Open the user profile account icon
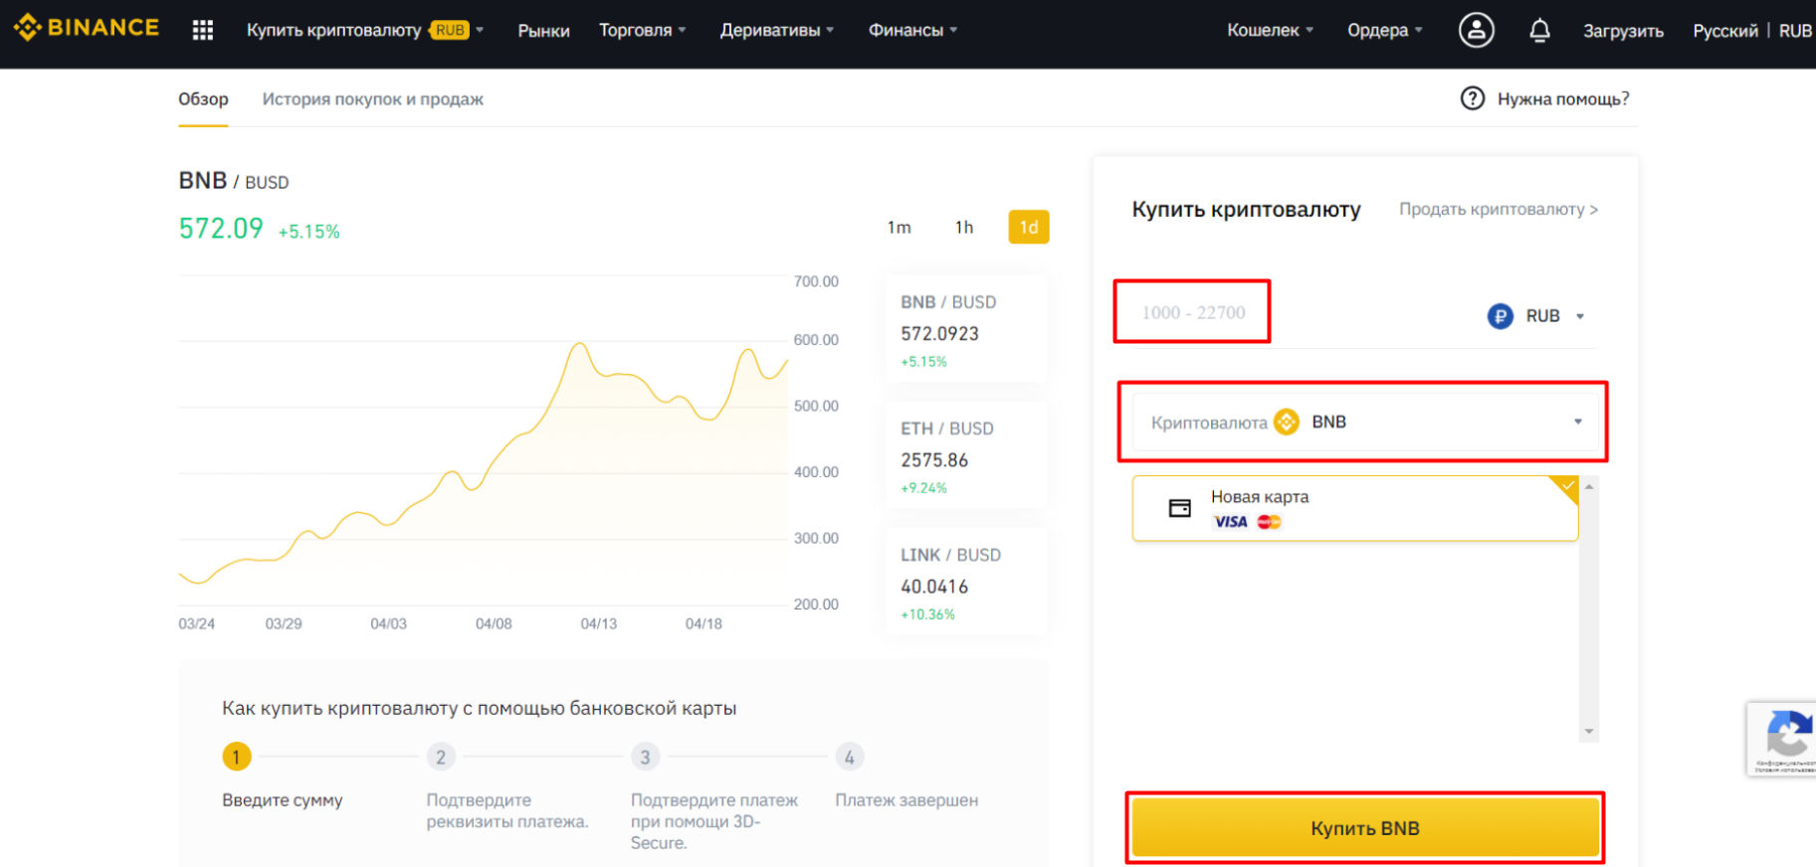This screenshot has height=867, width=1816. tap(1476, 31)
